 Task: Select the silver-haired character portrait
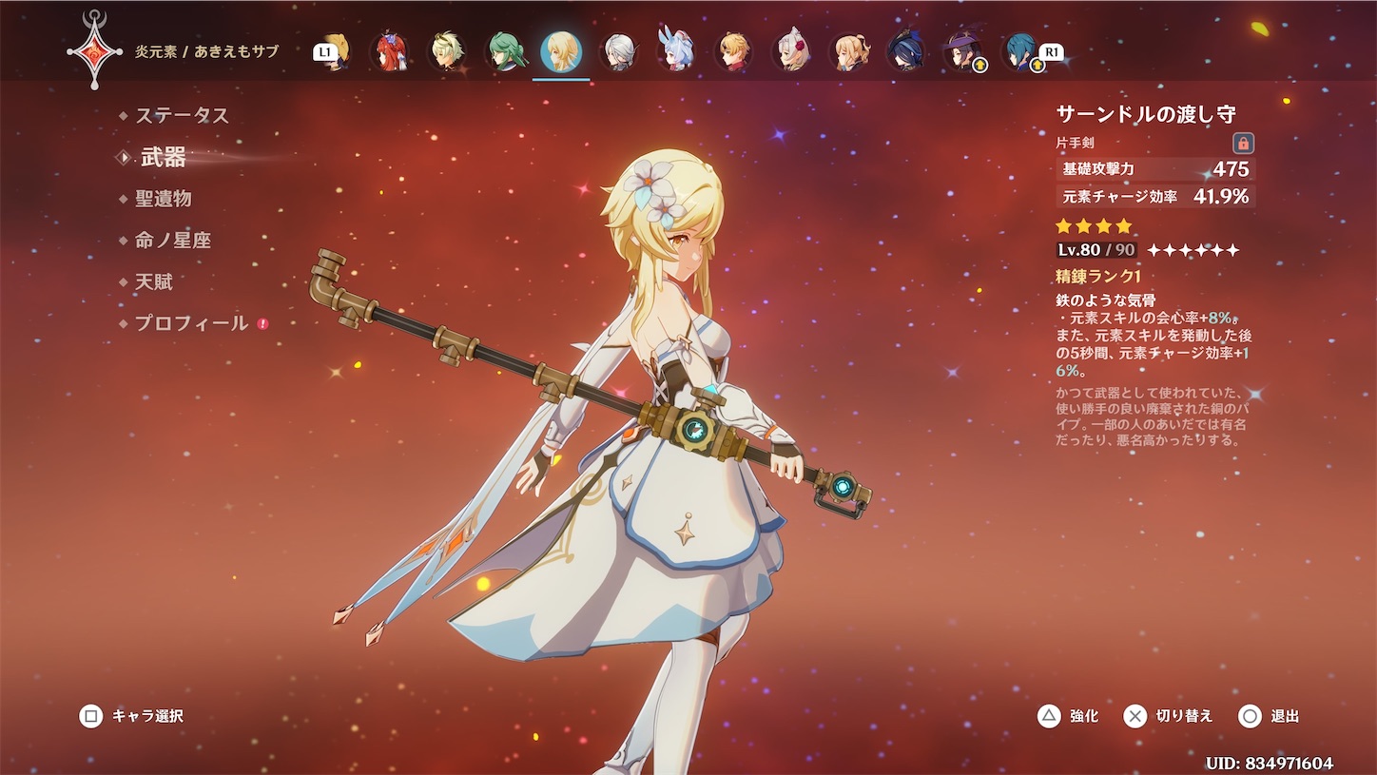click(618, 51)
